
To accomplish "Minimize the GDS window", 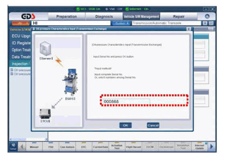I will click(x=206, y=9).
